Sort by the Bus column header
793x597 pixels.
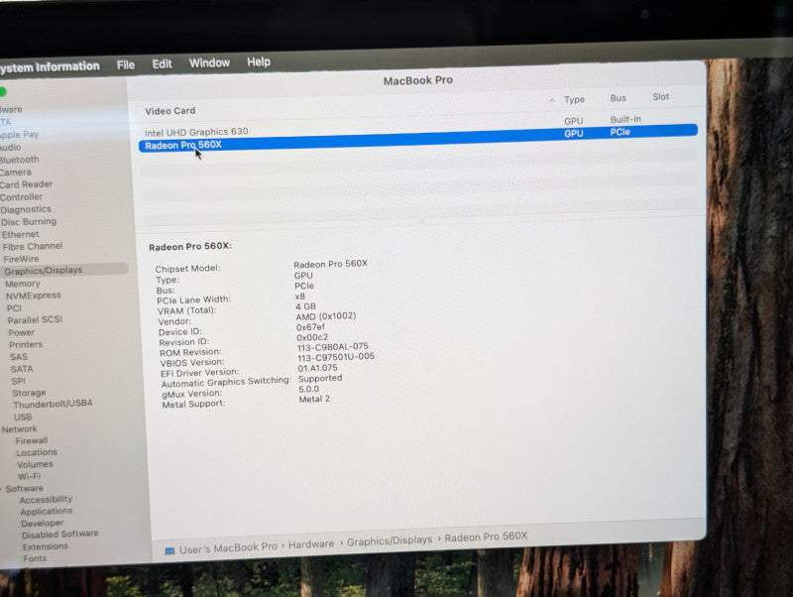click(x=618, y=98)
